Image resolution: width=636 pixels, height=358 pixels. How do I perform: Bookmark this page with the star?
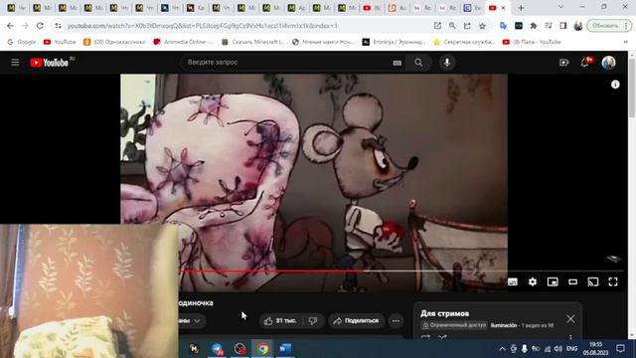pos(482,26)
